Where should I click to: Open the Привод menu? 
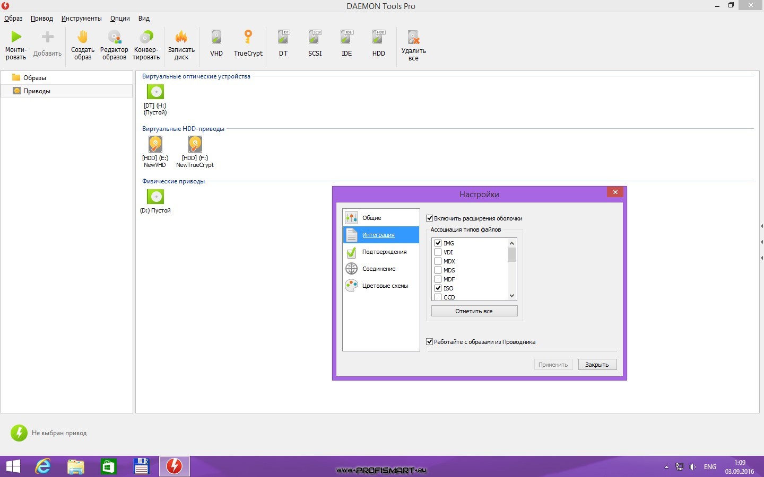tap(42, 18)
